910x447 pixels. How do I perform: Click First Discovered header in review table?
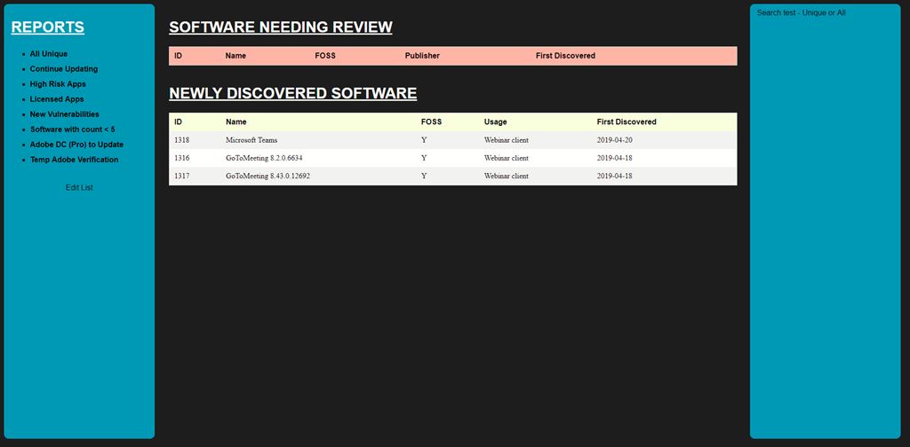[x=565, y=56]
